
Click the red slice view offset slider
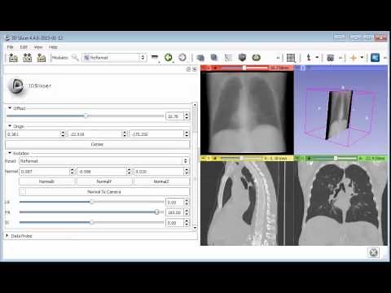[x=244, y=68]
